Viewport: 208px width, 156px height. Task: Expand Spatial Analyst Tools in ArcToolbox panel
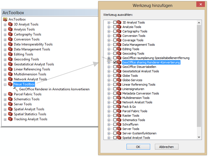5,110
